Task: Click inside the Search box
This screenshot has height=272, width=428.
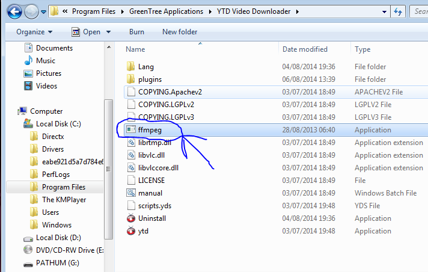Action: coord(419,11)
